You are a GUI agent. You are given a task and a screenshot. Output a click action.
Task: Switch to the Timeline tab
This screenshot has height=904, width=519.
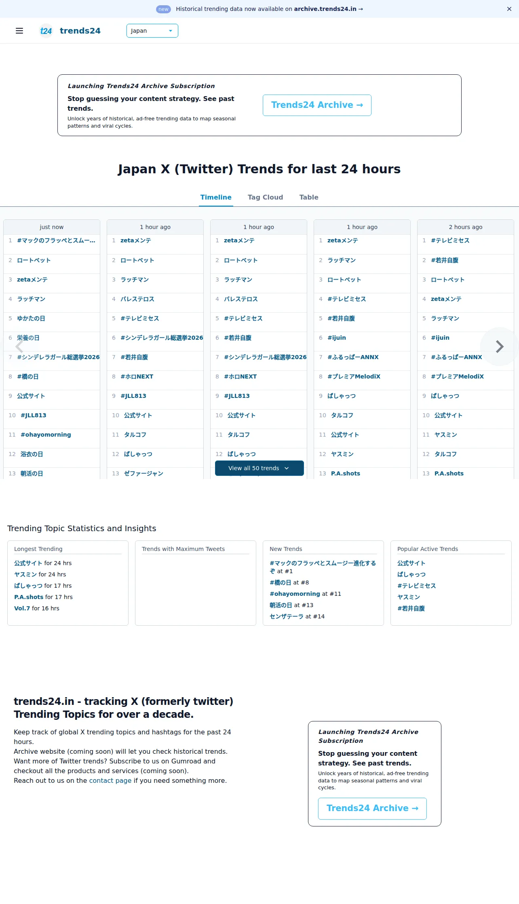tap(216, 197)
